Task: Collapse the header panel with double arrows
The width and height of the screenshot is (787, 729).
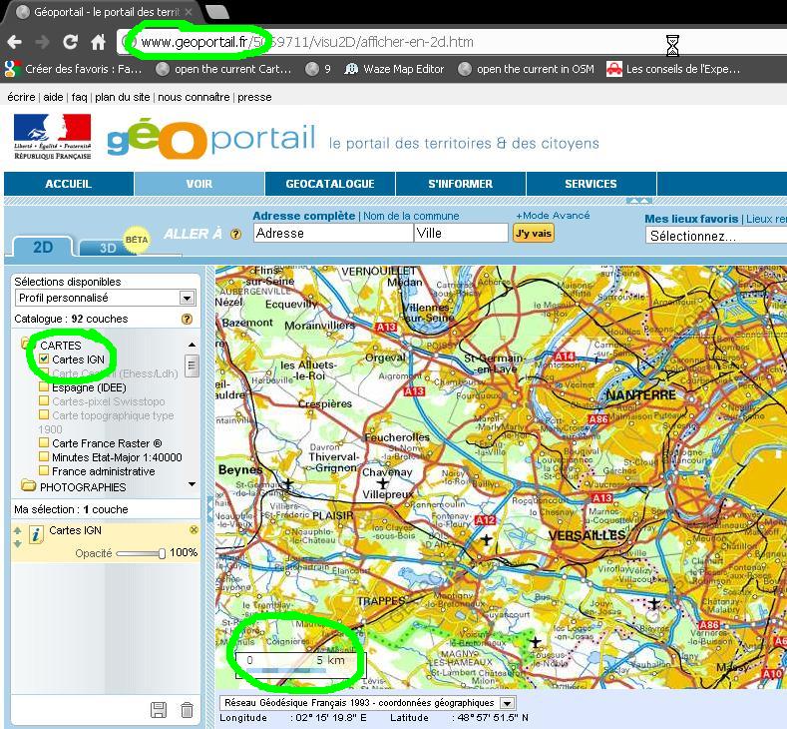Action: coord(639,201)
